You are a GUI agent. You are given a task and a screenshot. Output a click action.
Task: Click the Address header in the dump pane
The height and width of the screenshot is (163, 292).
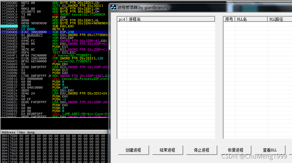coord(9,132)
